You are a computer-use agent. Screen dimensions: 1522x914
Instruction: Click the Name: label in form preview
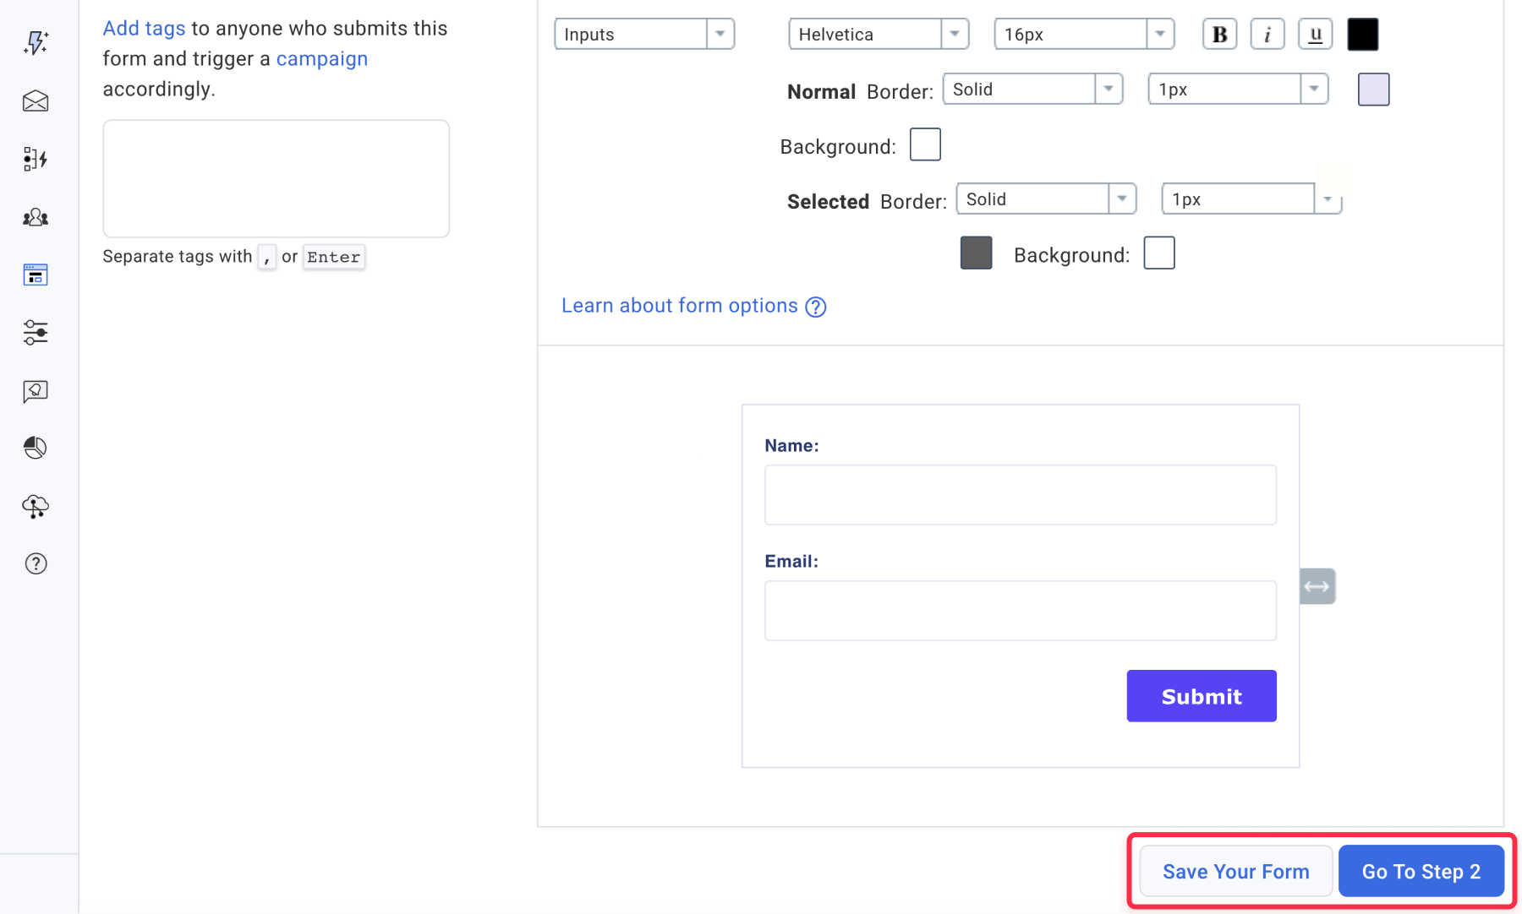click(x=792, y=446)
